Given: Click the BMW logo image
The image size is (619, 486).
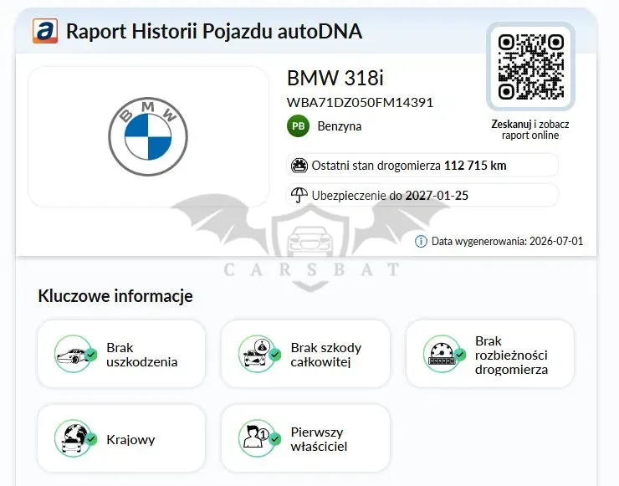Looking at the screenshot, I should point(148,136).
